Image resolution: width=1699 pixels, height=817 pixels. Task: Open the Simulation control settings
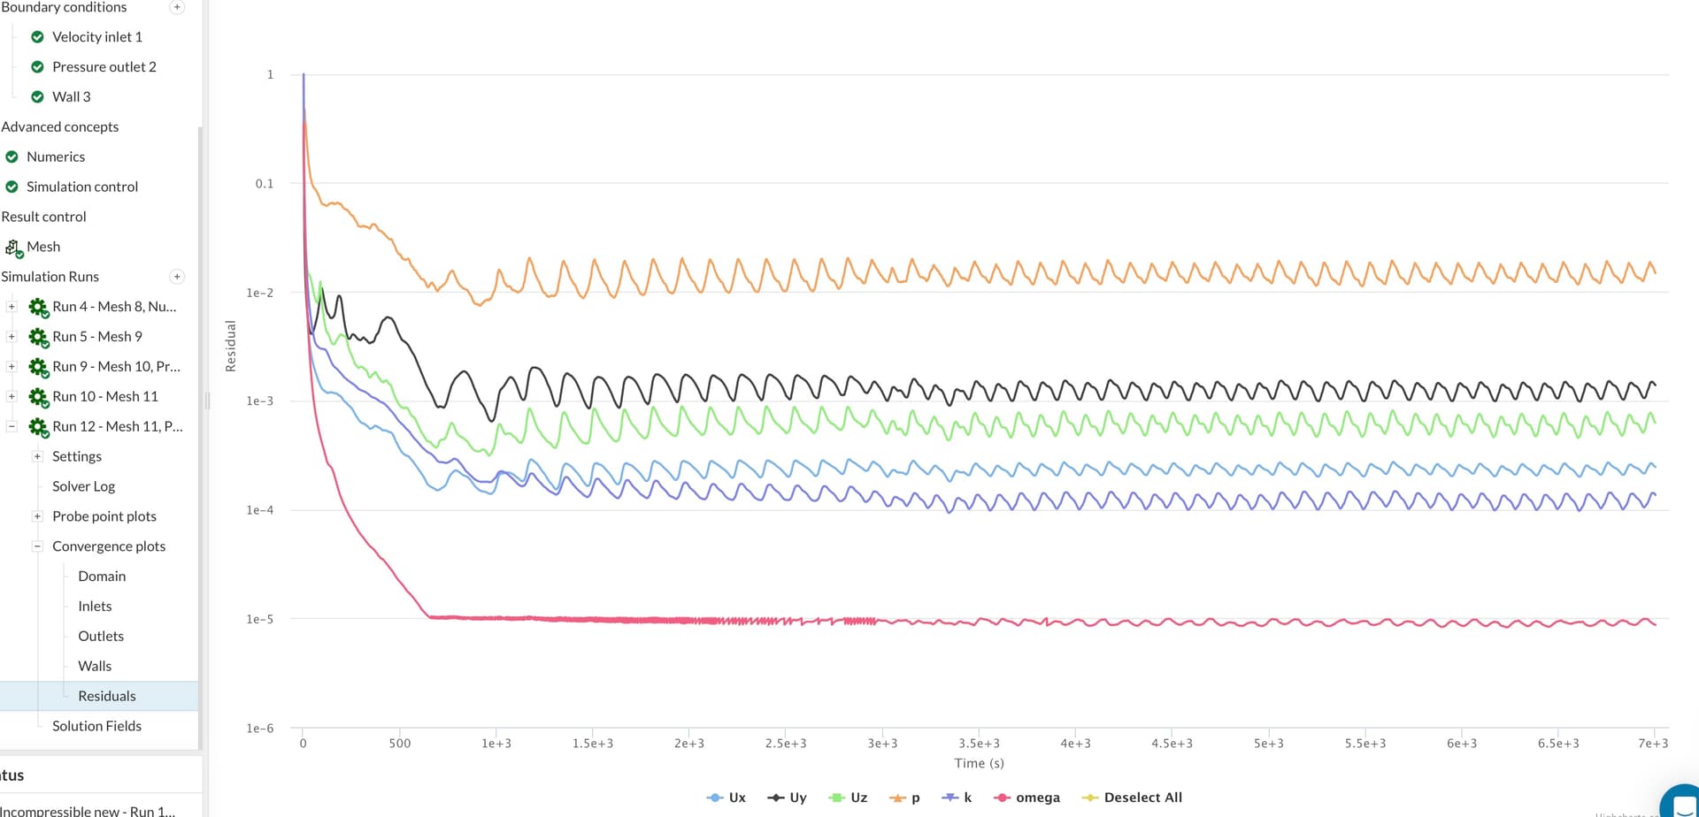pos(82,187)
